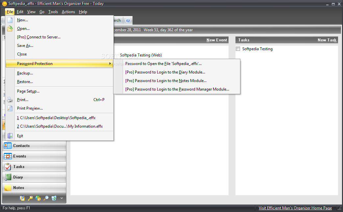
Task: Click the app icon in the title bar
Action: pos(4,4)
